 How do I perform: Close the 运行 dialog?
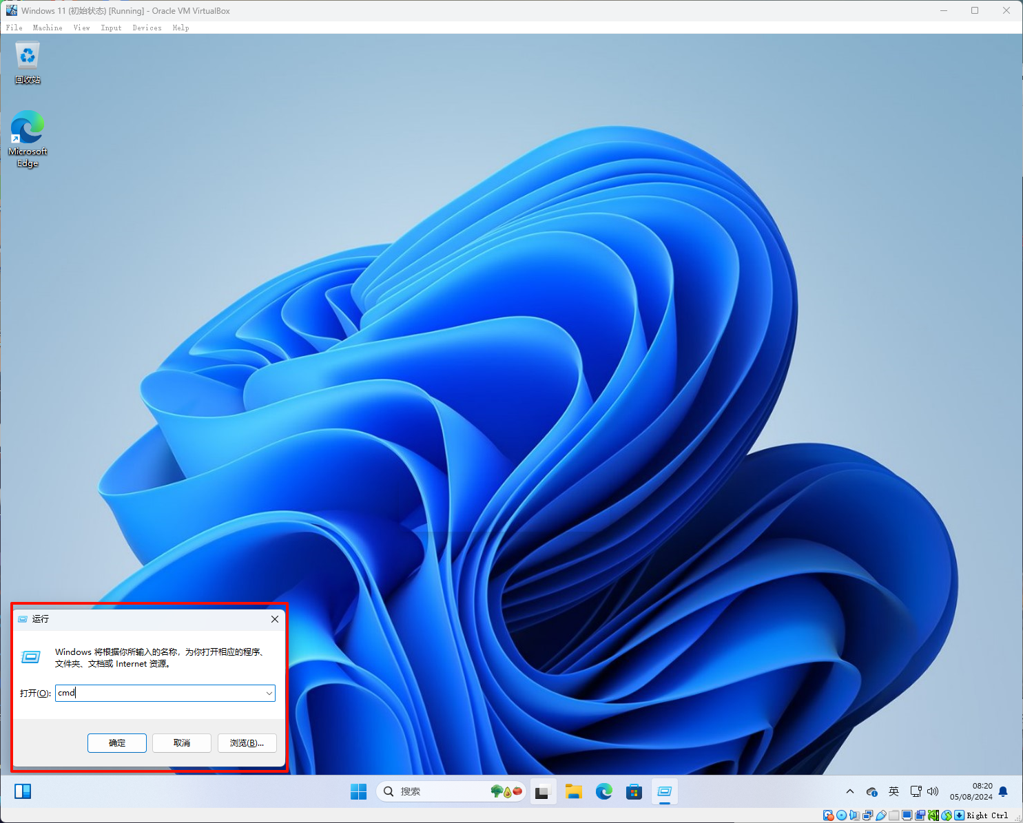(x=275, y=619)
